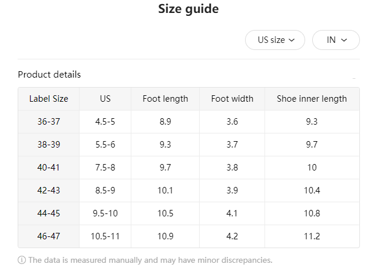Click the Label Size column header

click(x=49, y=99)
